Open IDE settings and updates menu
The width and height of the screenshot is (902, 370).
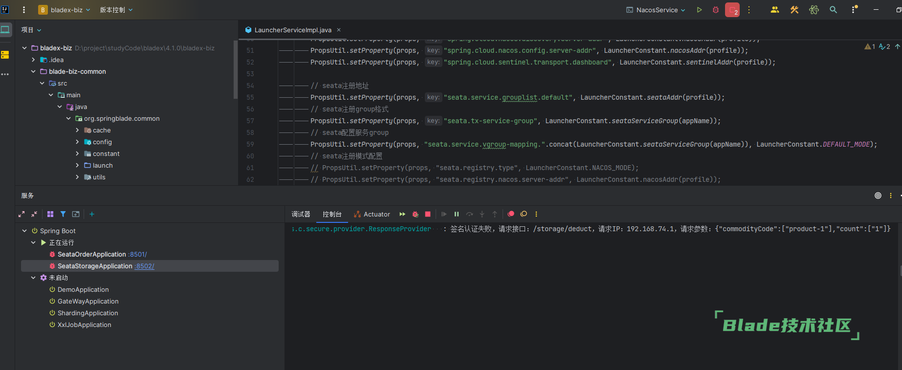click(x=854, y=10)
